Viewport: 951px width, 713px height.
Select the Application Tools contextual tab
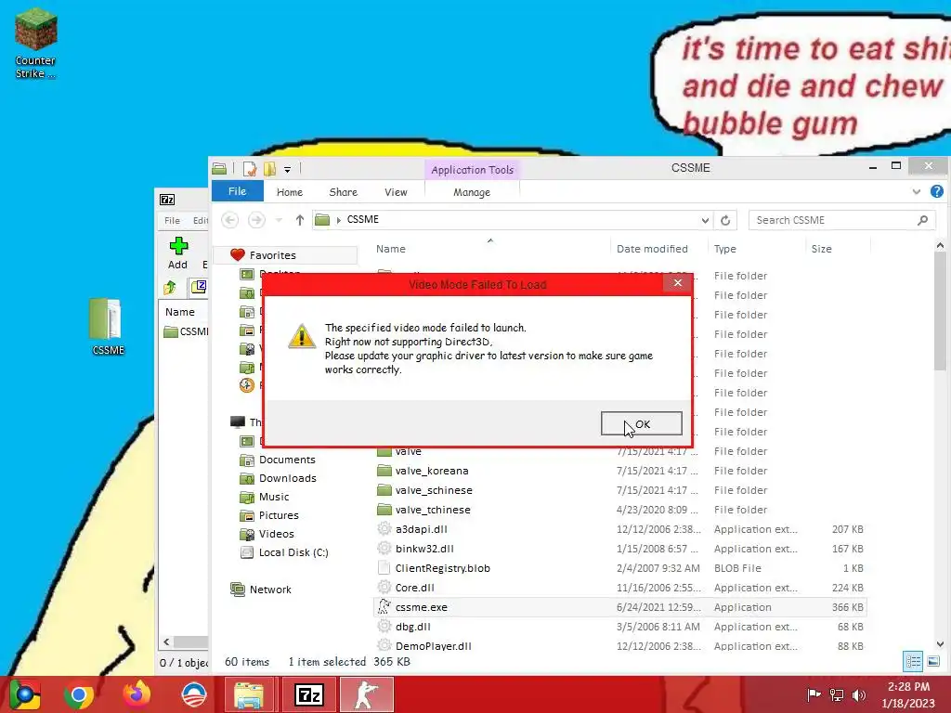[x=472, y=170]
